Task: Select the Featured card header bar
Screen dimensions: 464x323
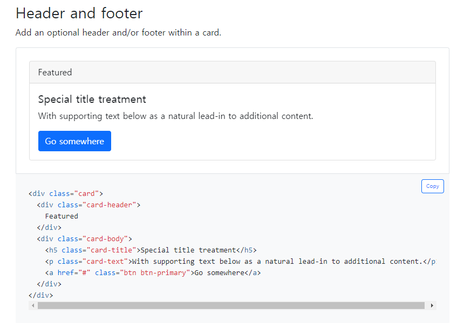Action: click(232, 72)
